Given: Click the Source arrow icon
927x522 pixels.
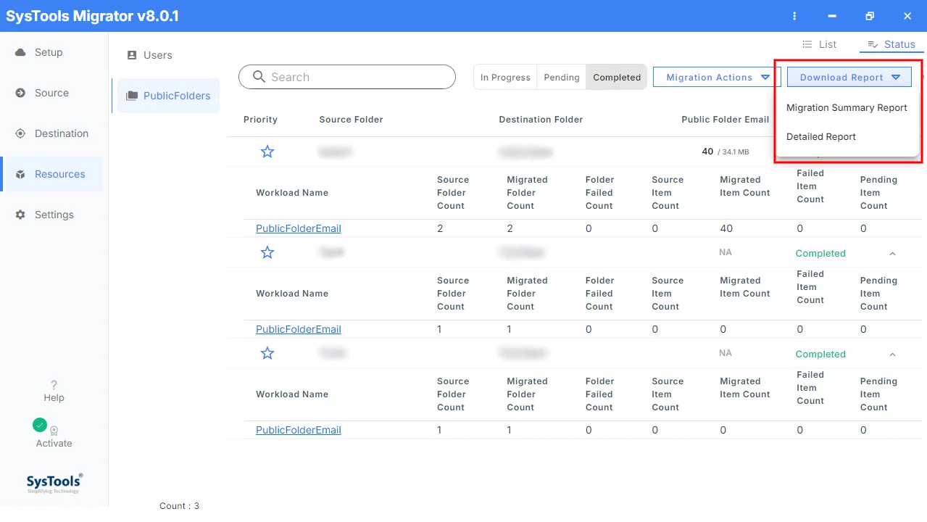Looking at the screenshot, I should pos(20,93).
